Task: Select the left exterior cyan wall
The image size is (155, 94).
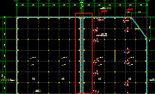Action: [17, 56]
